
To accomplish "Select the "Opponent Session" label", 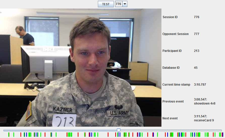I will 175,34.
